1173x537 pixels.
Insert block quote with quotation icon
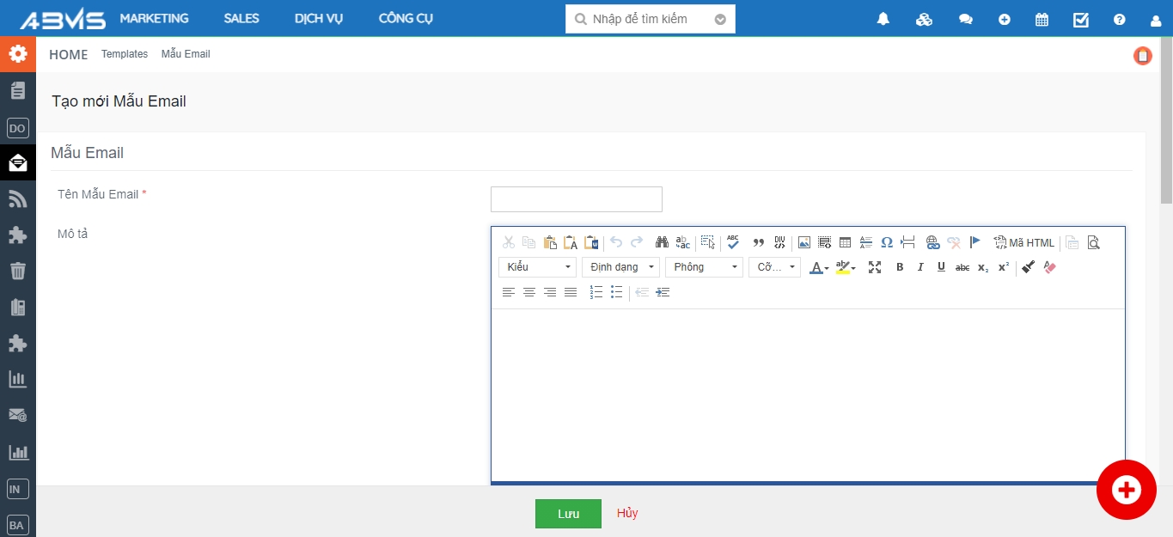(x=759, y=242)
